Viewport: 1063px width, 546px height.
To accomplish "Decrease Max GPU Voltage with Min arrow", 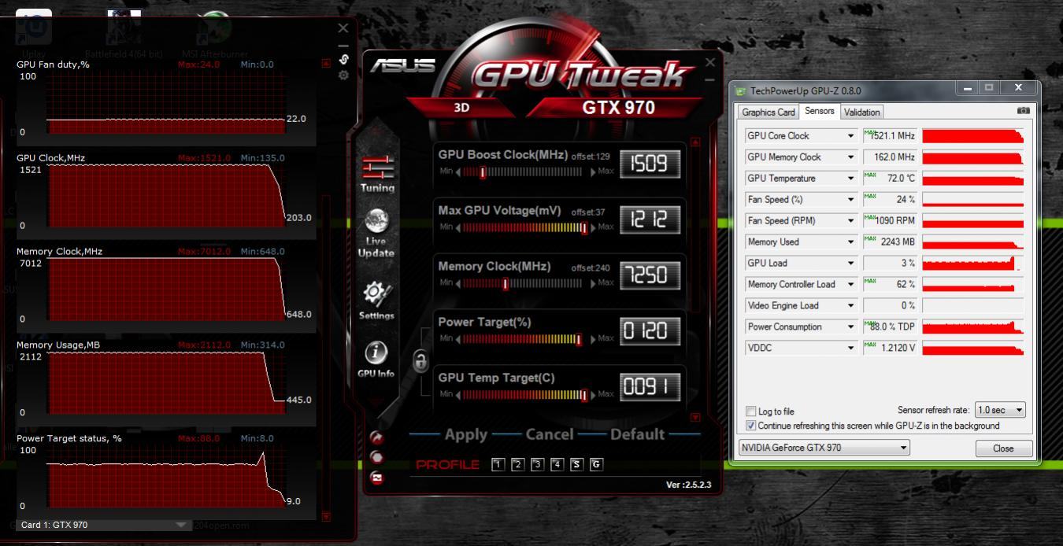I will pos(457,227).
